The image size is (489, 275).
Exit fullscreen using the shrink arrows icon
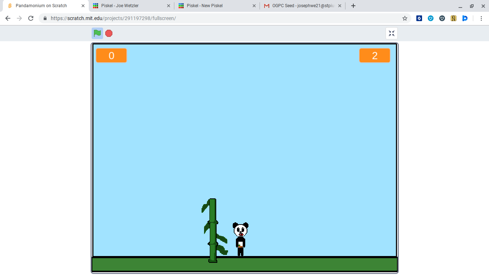pyautogui.click(x=392, y=33)
